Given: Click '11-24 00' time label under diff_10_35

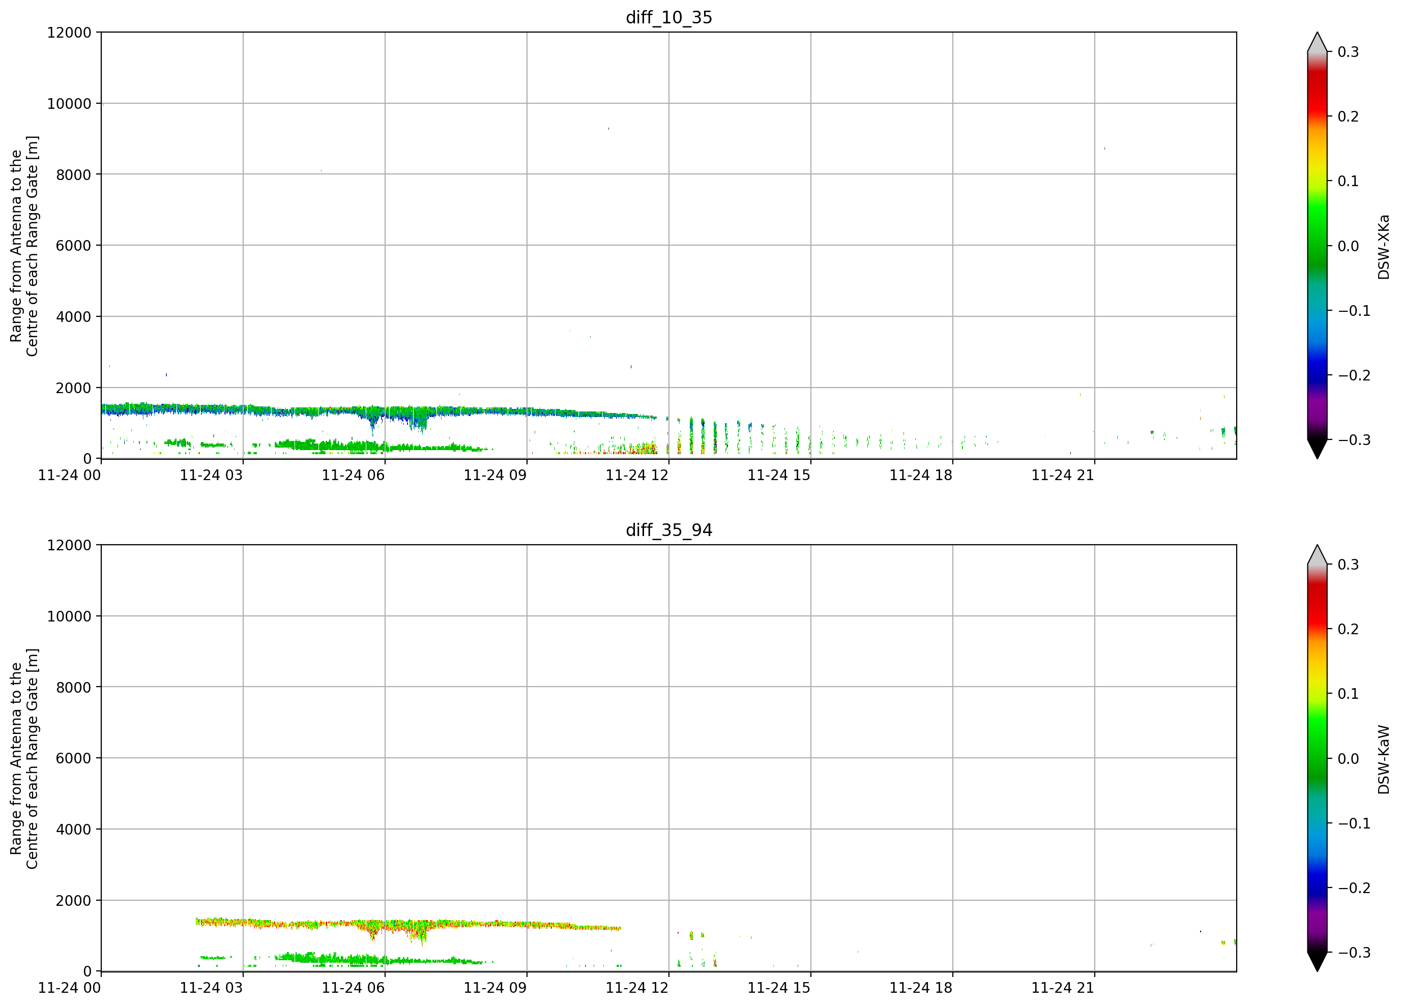Looking at the screenshot, I should [x=69, y=475].
